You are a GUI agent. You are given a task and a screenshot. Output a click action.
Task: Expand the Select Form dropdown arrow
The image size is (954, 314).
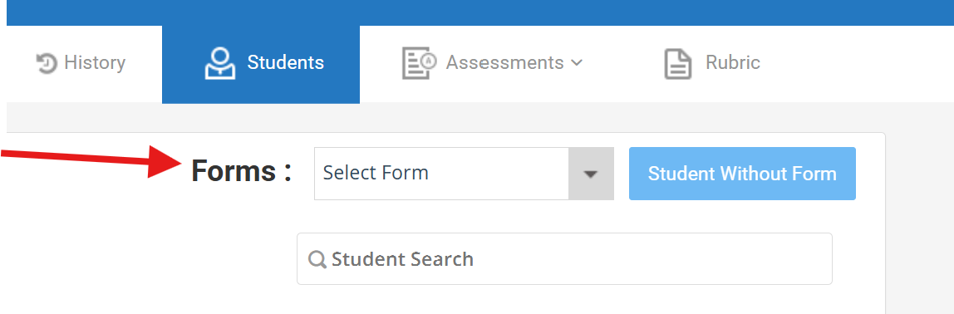click(591, 174)
